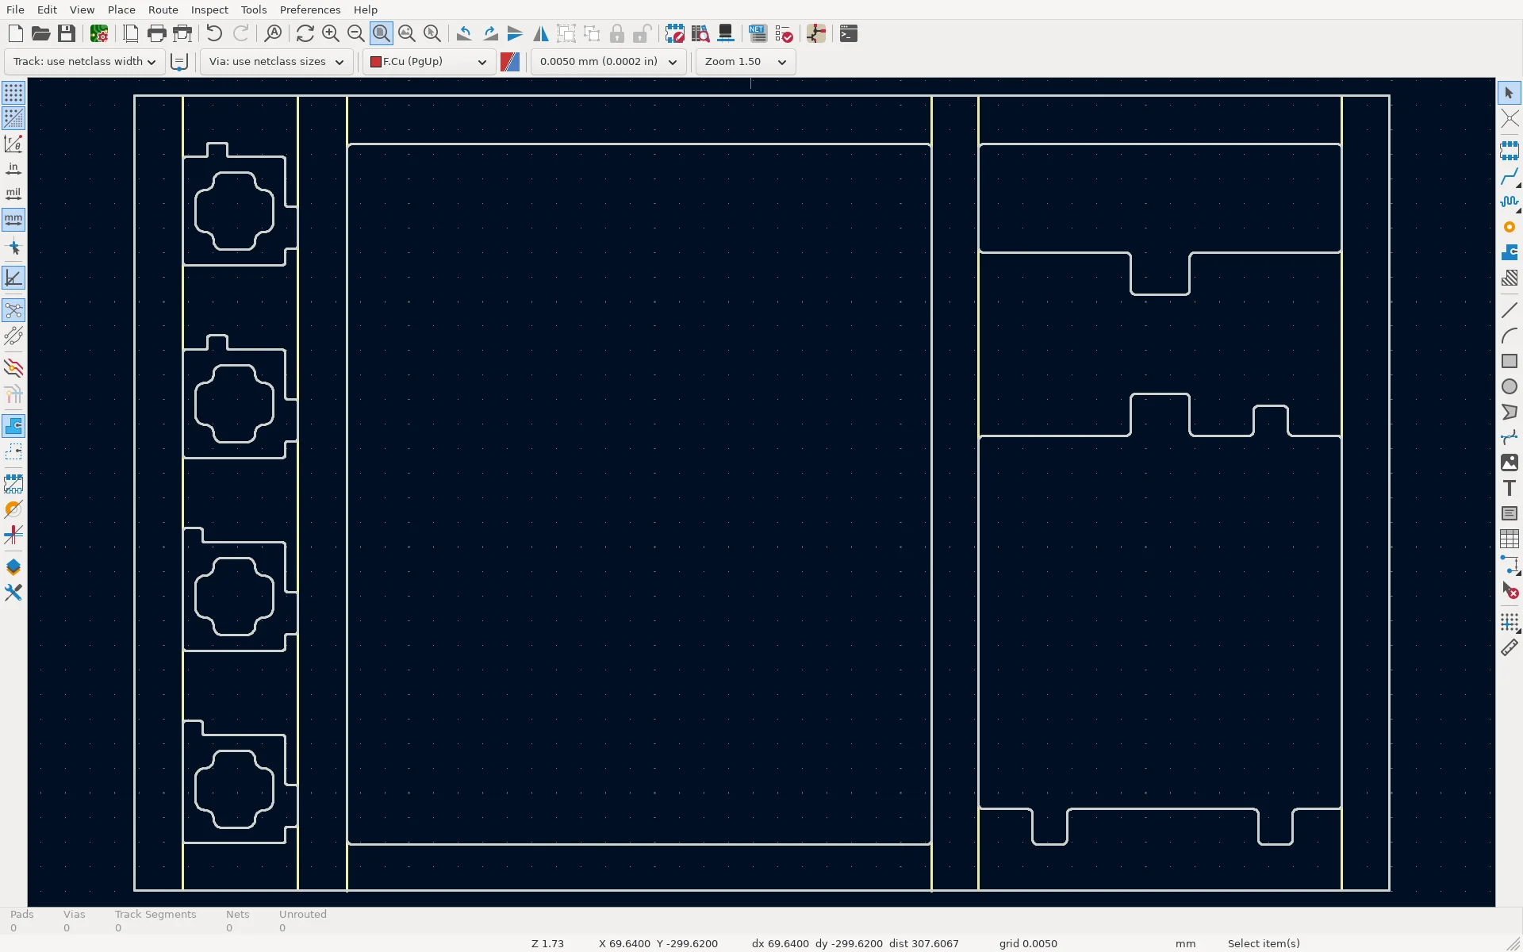Viewport: 1523px width, 952px height.
Task: Click the grid 0.0050 status text
Action: 1028,943
